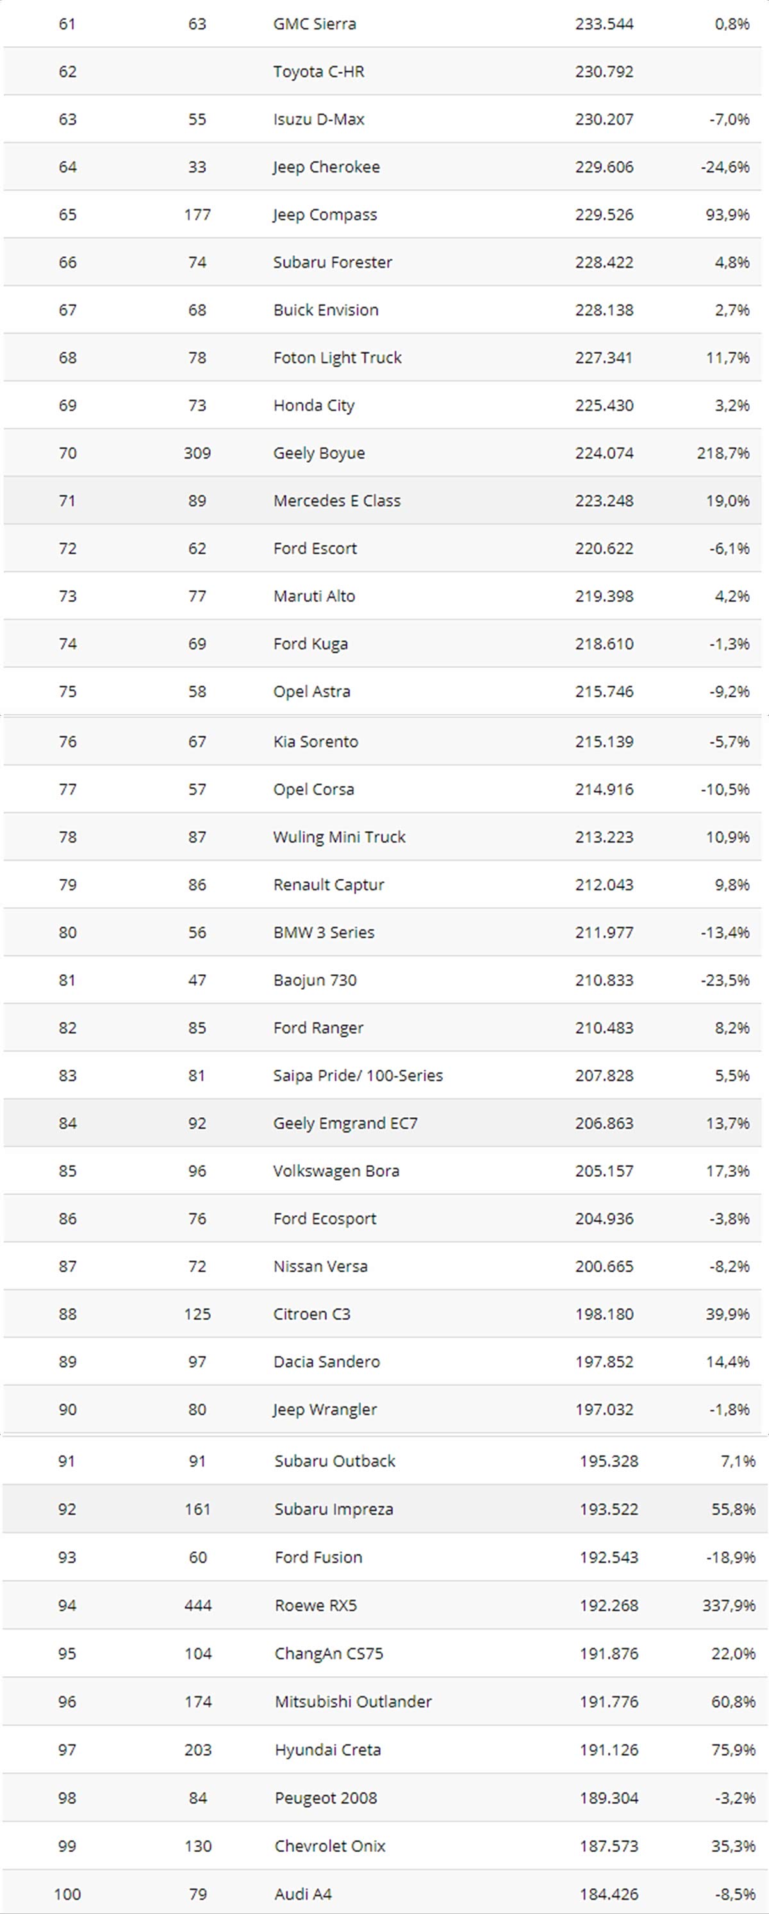Click rank number 75 beside Opel Astra

[68, 691]
